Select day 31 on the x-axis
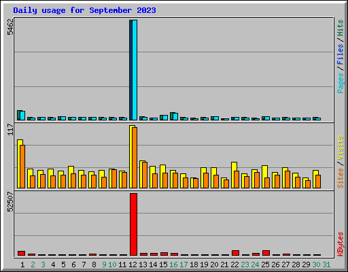Screen dimensions: 348x272 tap(326, 265)
